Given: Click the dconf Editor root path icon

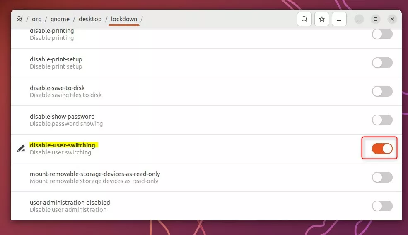Looking at the screenshot, I should coord(19,19).
